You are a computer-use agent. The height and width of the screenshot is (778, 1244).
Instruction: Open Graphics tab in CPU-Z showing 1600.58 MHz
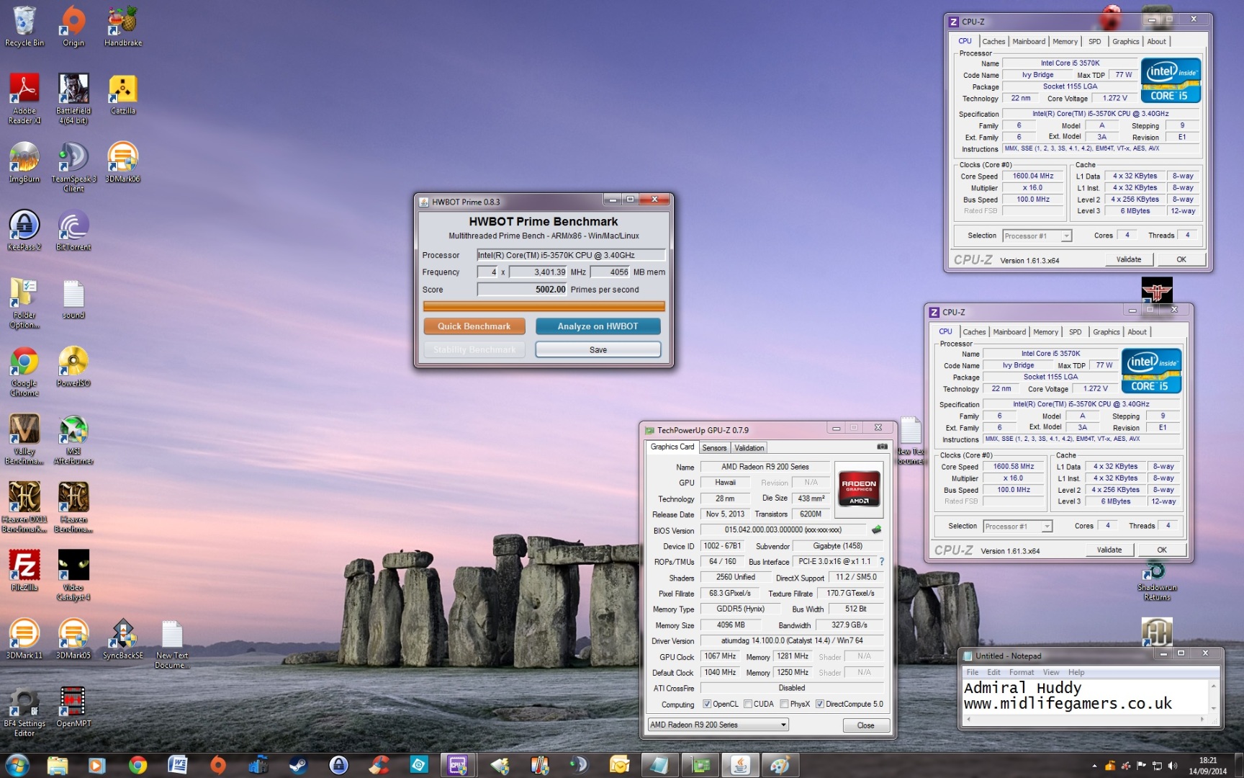click(1106, 331)
